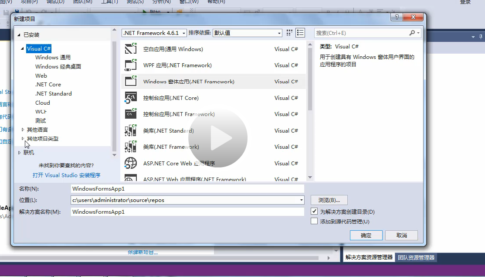Select the class library (.NET Standard) icon

point(131,130)
